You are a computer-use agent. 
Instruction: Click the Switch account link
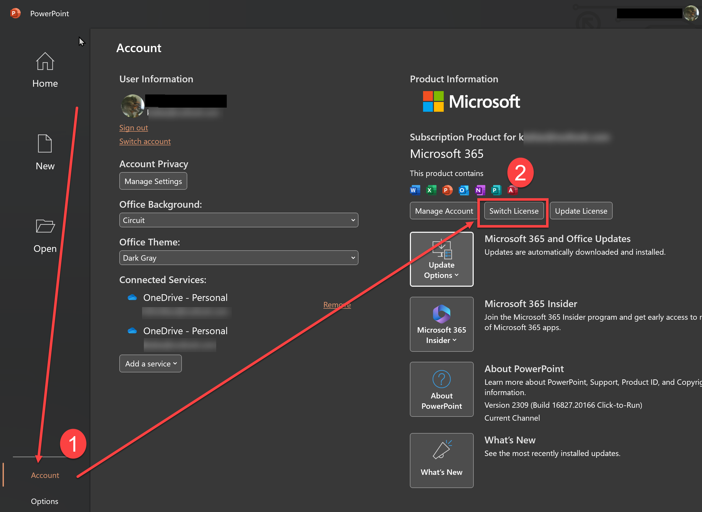[145, 141]
